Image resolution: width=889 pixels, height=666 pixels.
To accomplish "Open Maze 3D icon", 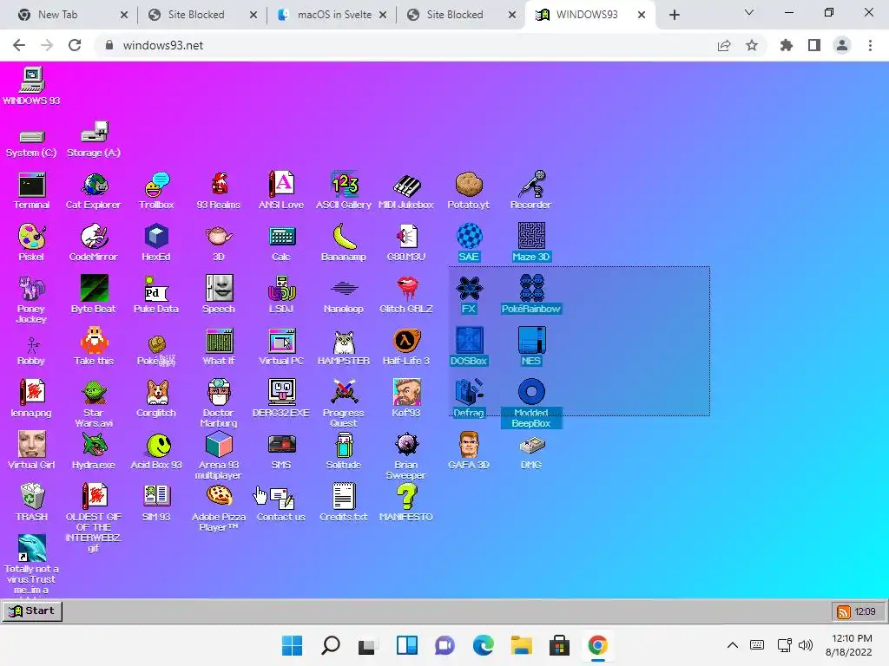I will (531, 243).
